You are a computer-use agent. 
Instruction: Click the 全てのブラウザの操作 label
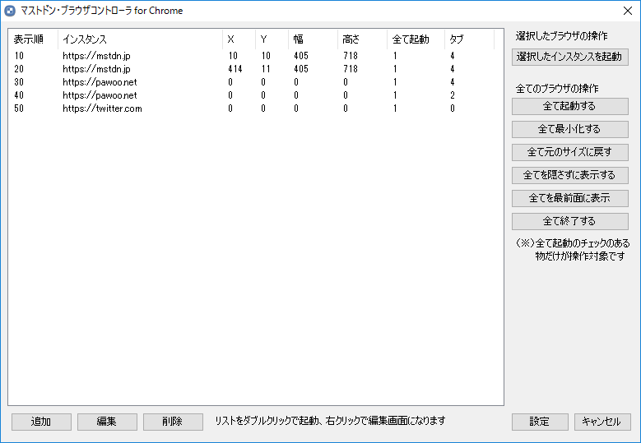(x=557, y=88)
